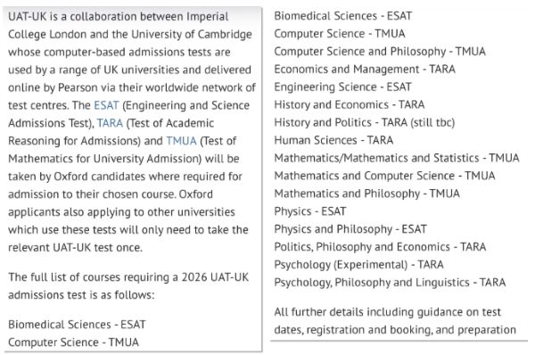This screenshot has height=355, width=535.
Task: Click 'Economics and Management - TARA' entry
Action: pos(365,69)
